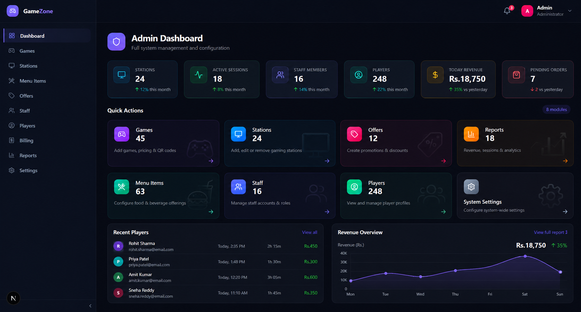Expand the Admin account dropdown chevron
581x312 pixels.
[x=570, y=11]
